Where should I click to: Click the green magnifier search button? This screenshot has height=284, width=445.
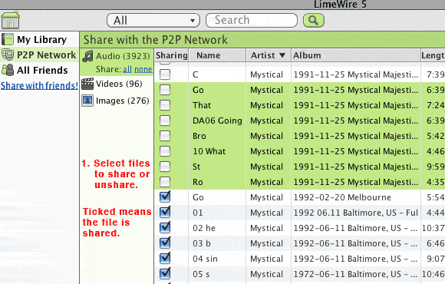pos(314,20)
